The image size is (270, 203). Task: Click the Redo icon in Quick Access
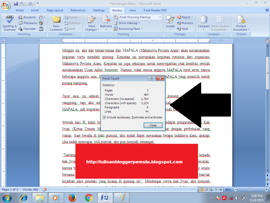coord(30,3)
